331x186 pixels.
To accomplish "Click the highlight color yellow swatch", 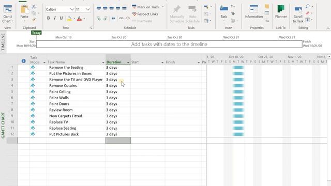I will click(69, 19).
